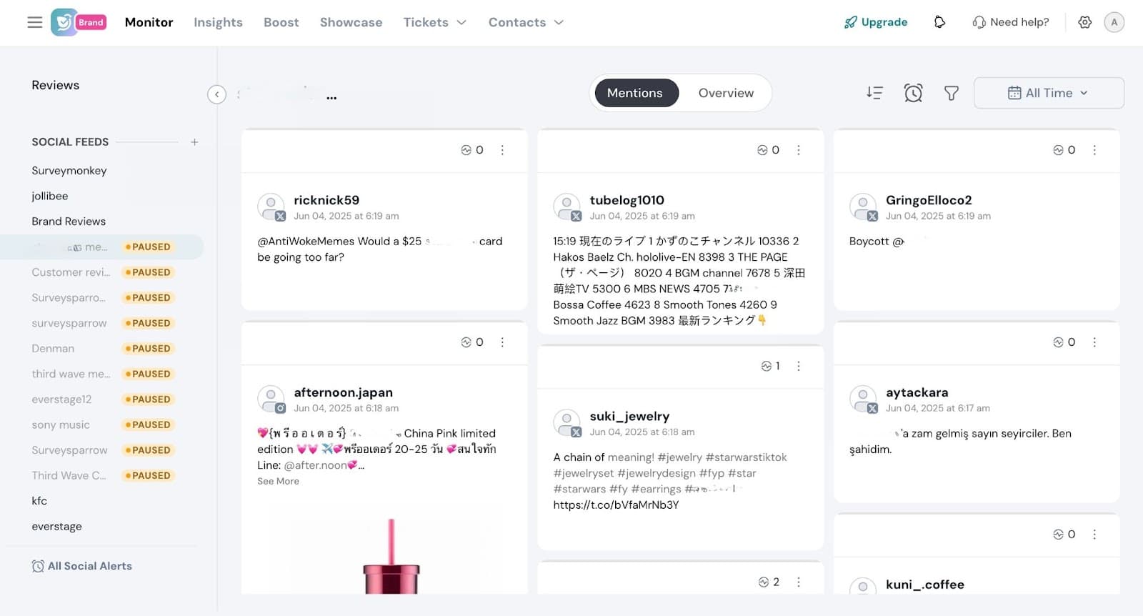Go to the Insights tab
The image size is (1143, 616).
click(x=218, y=22)
